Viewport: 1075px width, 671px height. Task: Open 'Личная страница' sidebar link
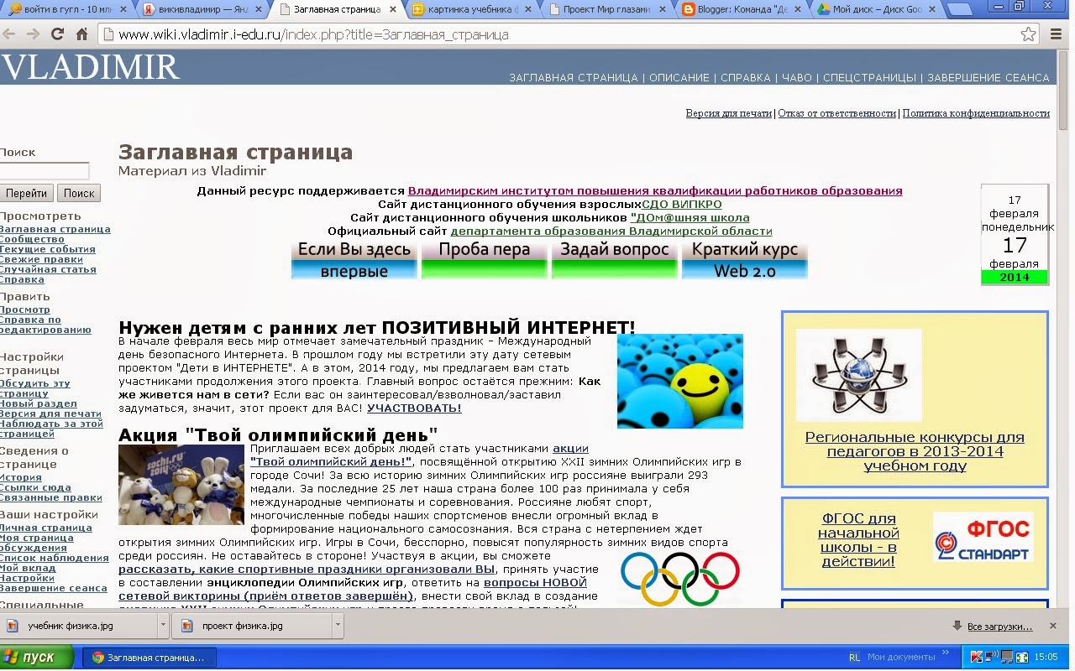(45, 528)
